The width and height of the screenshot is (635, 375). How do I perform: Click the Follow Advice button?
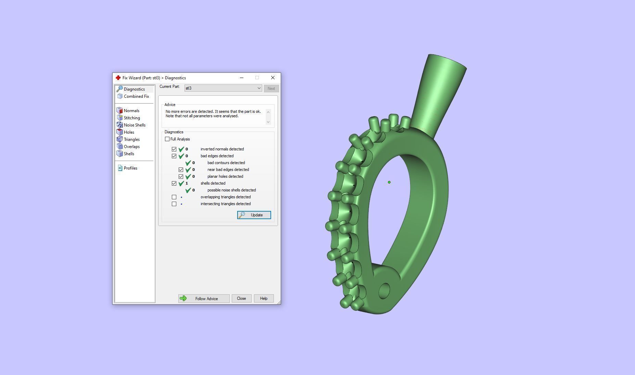204,298
